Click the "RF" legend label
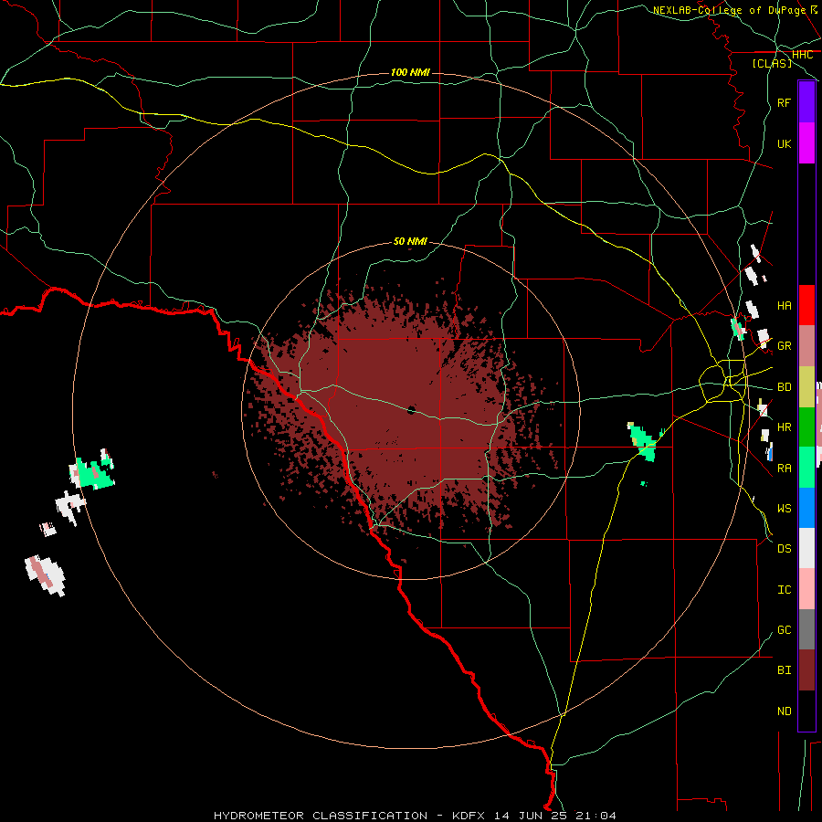The width and height of the screenshot is (822, 822). pos(784,103)
